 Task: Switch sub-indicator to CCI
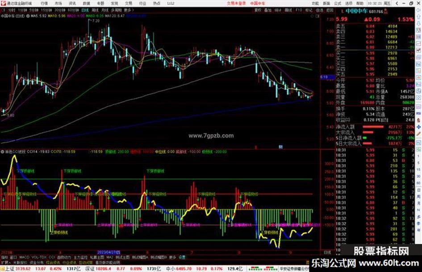(x=51, y=257)
